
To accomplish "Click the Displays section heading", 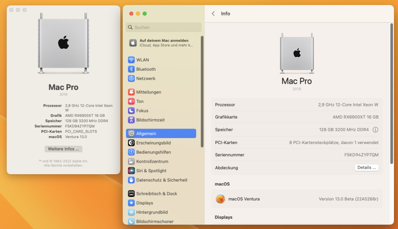I will [x=224, y=217].
